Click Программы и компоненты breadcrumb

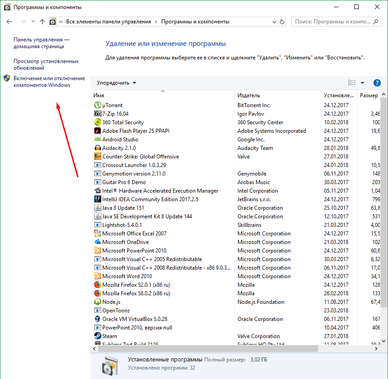click(195, 22)
